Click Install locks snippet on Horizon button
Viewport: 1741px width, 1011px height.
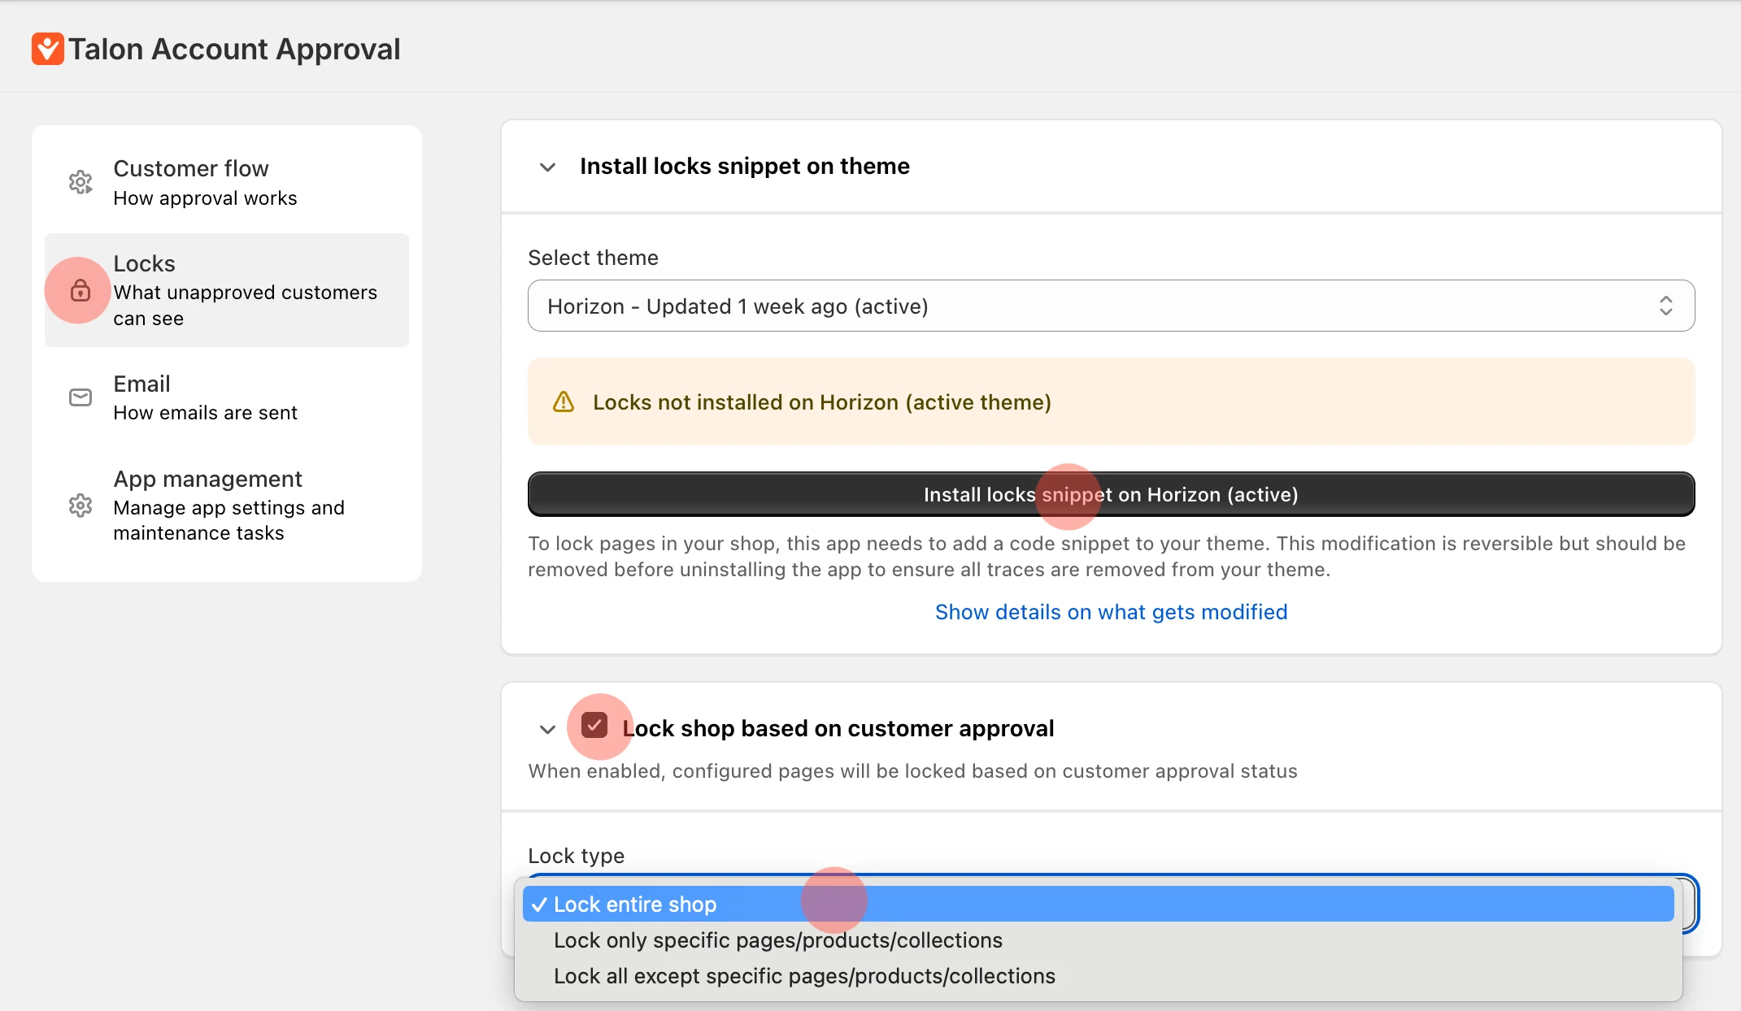[x=1111, y=493]
